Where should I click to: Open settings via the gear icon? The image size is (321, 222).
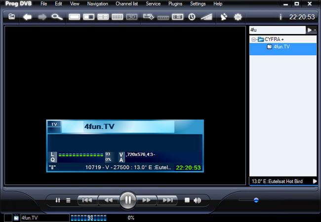[x=238, y=17]
